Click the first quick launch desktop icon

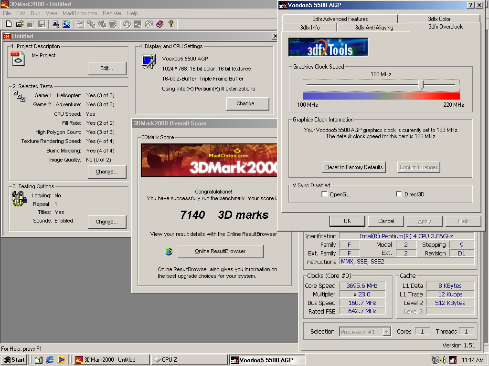tap(38, 360)
